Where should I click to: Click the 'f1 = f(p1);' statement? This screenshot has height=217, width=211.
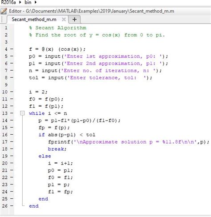[46, 106]
